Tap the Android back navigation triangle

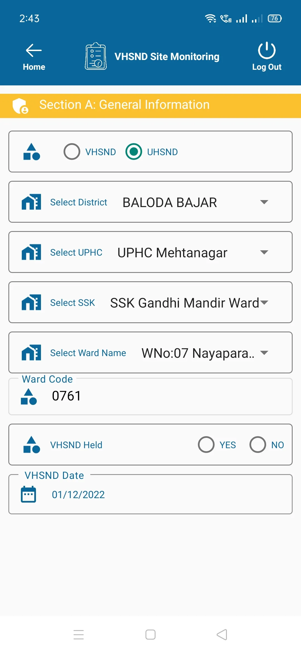[x=222, y=635]
